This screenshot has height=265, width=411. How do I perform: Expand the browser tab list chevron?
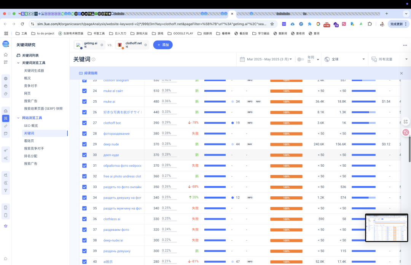(x=406, y=14)
